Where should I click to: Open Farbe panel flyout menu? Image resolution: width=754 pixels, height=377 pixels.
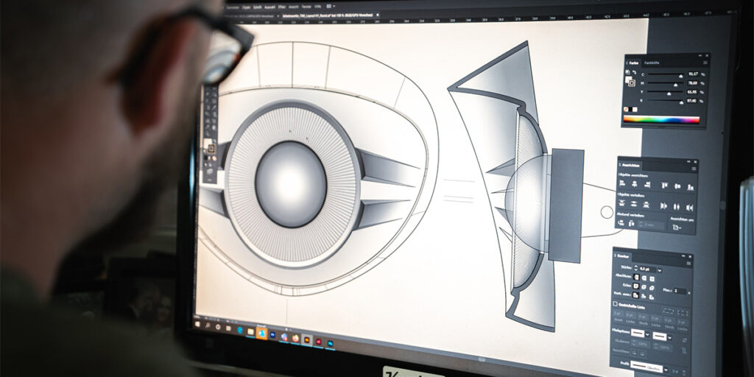pos(705,63)
